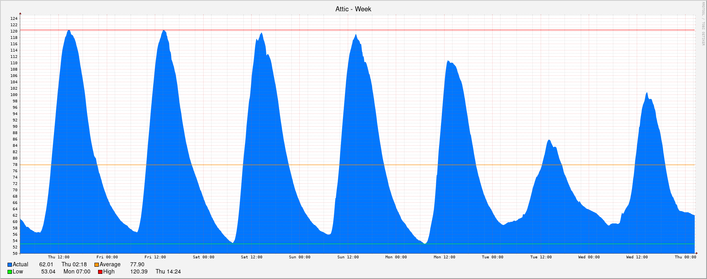Click the High value 120.39 in legend

139,272
